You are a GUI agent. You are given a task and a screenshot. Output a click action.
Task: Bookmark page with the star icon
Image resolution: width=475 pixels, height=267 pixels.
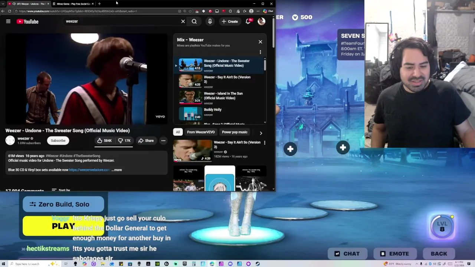(x=190, y=11)
